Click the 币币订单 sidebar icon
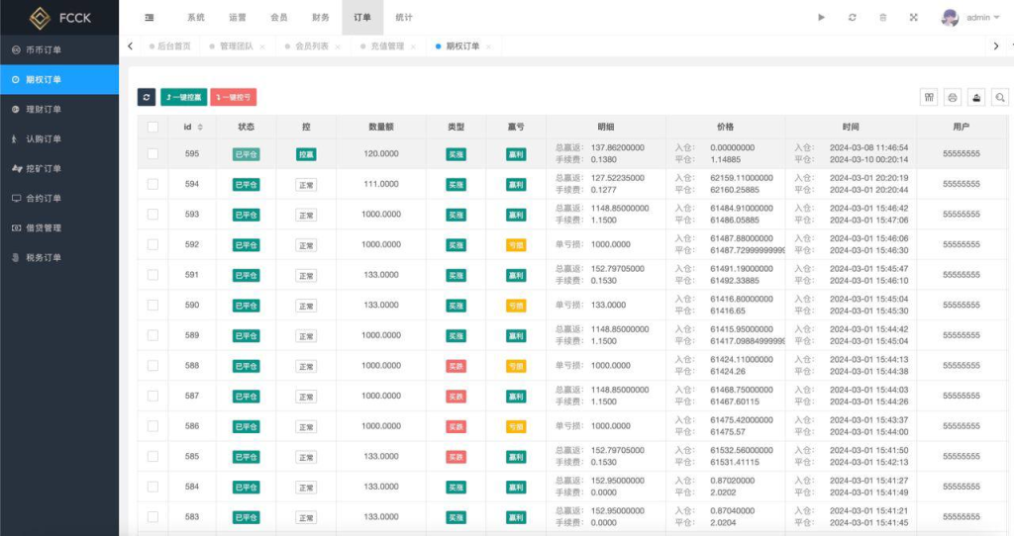This screenshot has width=1014, height=536. click(x=16, y=49)
